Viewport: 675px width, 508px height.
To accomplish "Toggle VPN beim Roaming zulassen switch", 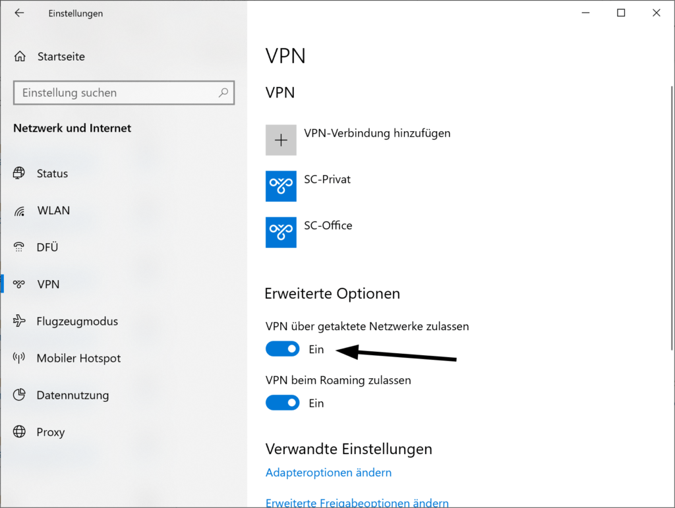I will click(283, 403).
